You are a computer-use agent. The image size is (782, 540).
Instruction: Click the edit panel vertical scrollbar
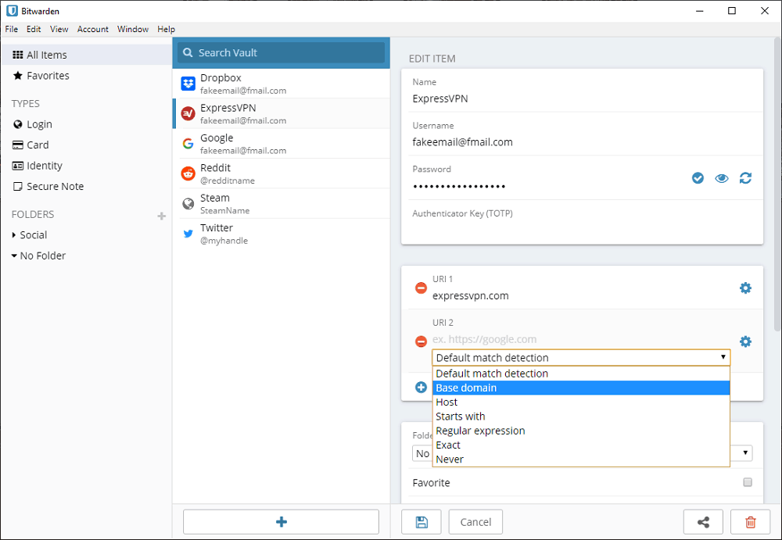pos(777,184)
